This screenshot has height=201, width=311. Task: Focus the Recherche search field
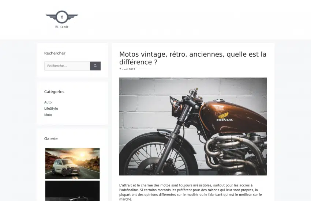[x=67, y=66]
